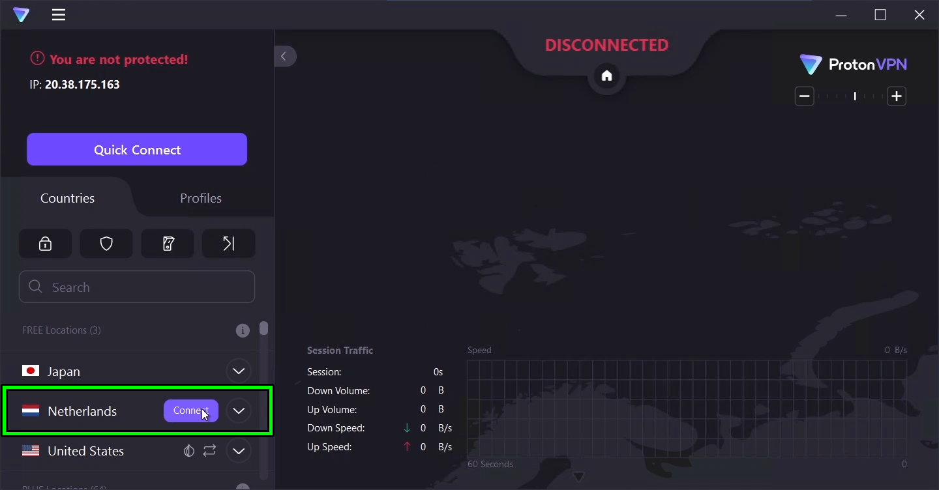Viewport: 939px width, 490px height.
Task: Click the Tor onion icon beside United States
Action: (x=188, y=451)
